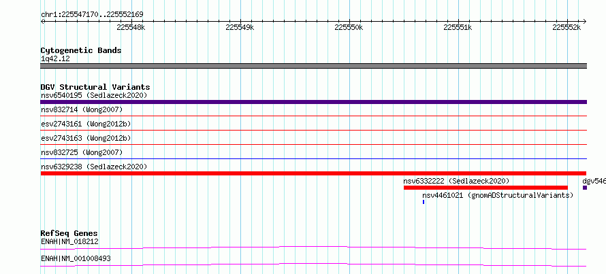Select the red nsv6332222 variant bar
The height and width of the screenshot is (274, 606).
point(485,188)
